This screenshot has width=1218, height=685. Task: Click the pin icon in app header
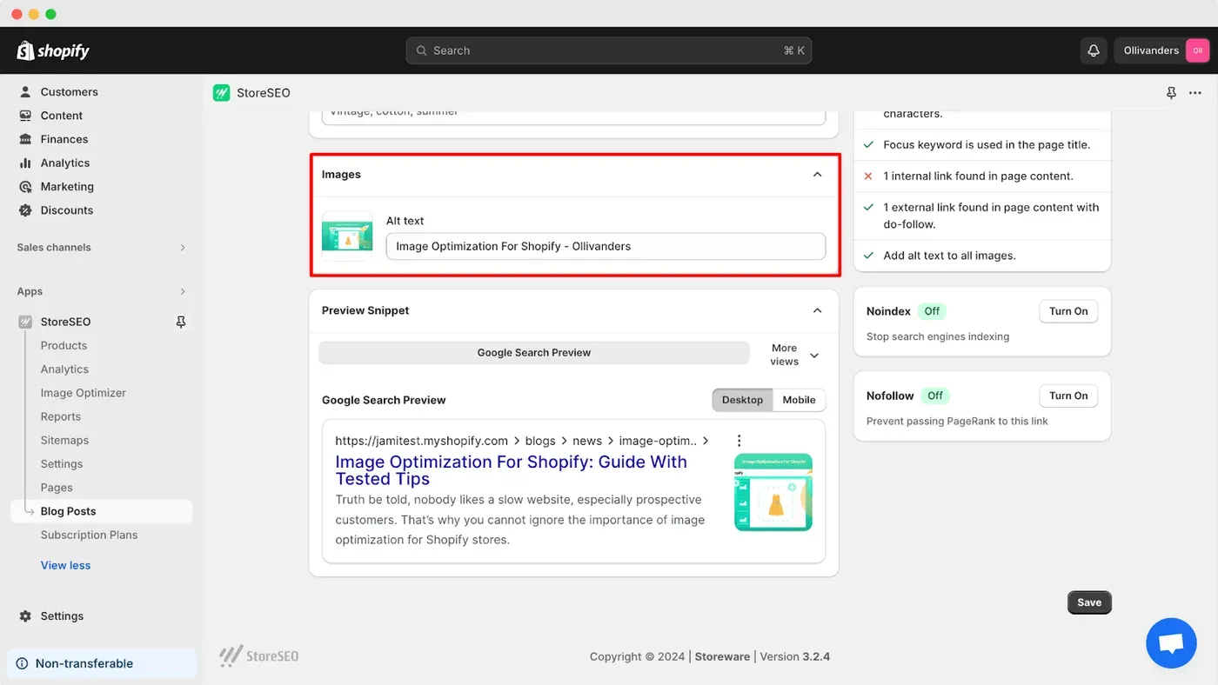[x=1171, y=93]
